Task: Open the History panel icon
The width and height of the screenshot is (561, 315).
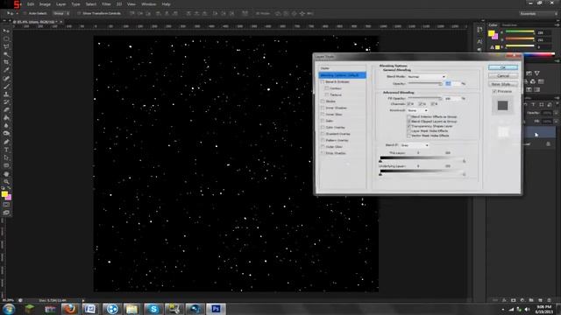Action: click(x=479, y=30)
